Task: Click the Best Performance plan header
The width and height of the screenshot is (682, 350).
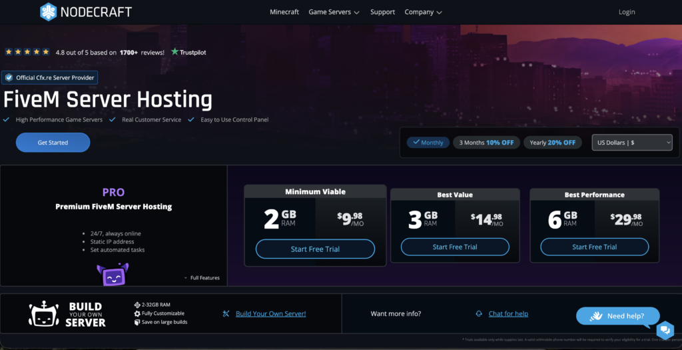Action: point(595,195)
